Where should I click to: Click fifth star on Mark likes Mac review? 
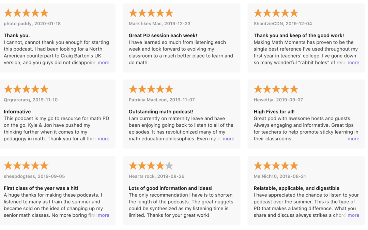pos(169,13)
